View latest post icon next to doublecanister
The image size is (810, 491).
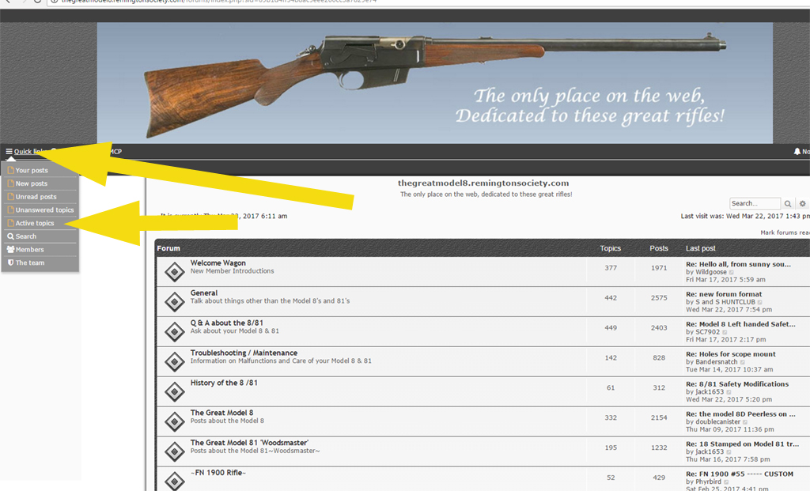click(x=745, y=421)
